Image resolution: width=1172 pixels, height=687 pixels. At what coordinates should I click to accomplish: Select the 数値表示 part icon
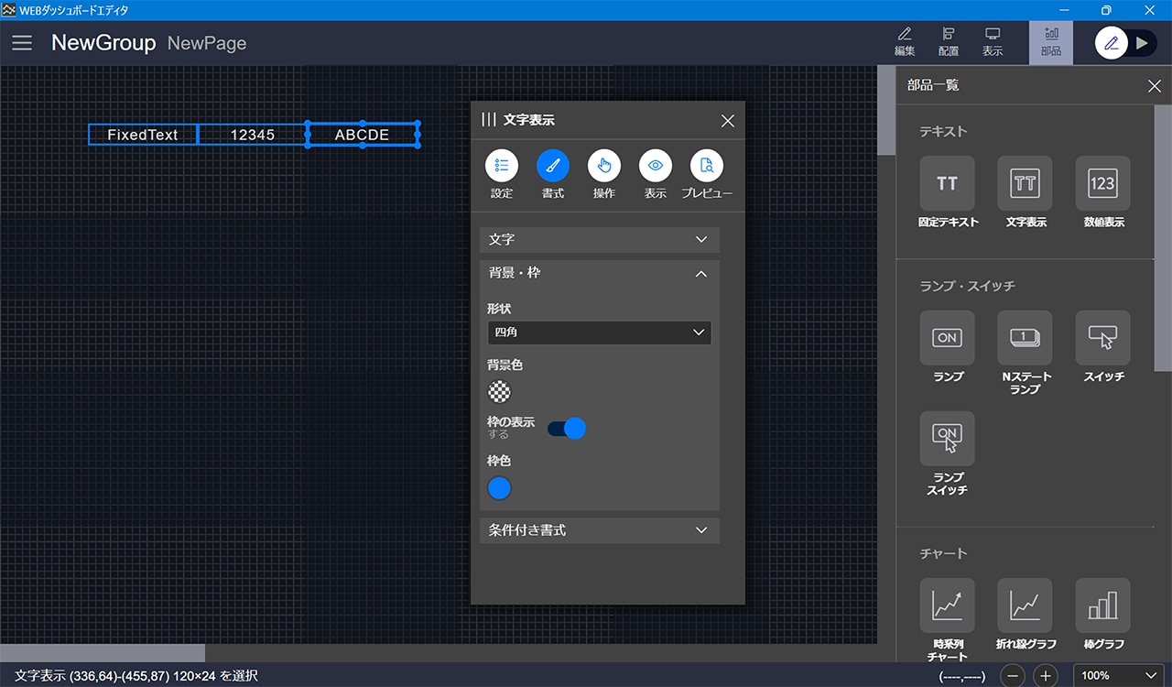click(1102, 184)
